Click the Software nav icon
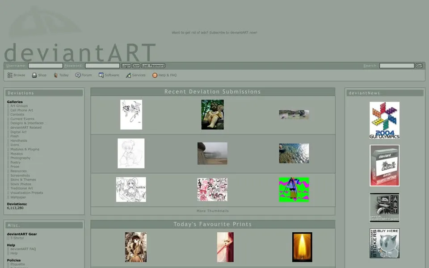Screen dimensions: 429x268 [x=101, y=75]
